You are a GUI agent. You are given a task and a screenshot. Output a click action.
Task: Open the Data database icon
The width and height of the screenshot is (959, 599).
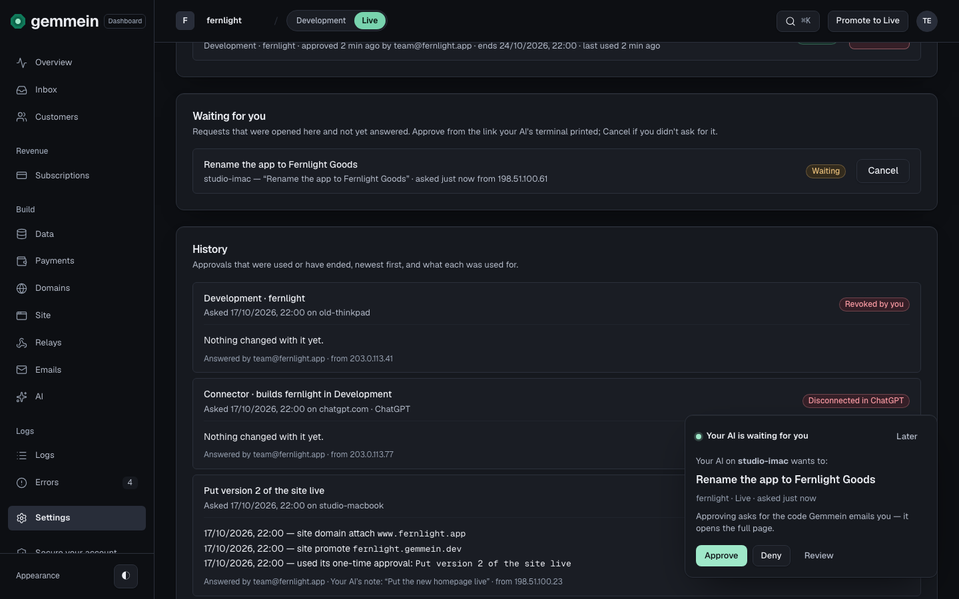click(x=22, y=234)
